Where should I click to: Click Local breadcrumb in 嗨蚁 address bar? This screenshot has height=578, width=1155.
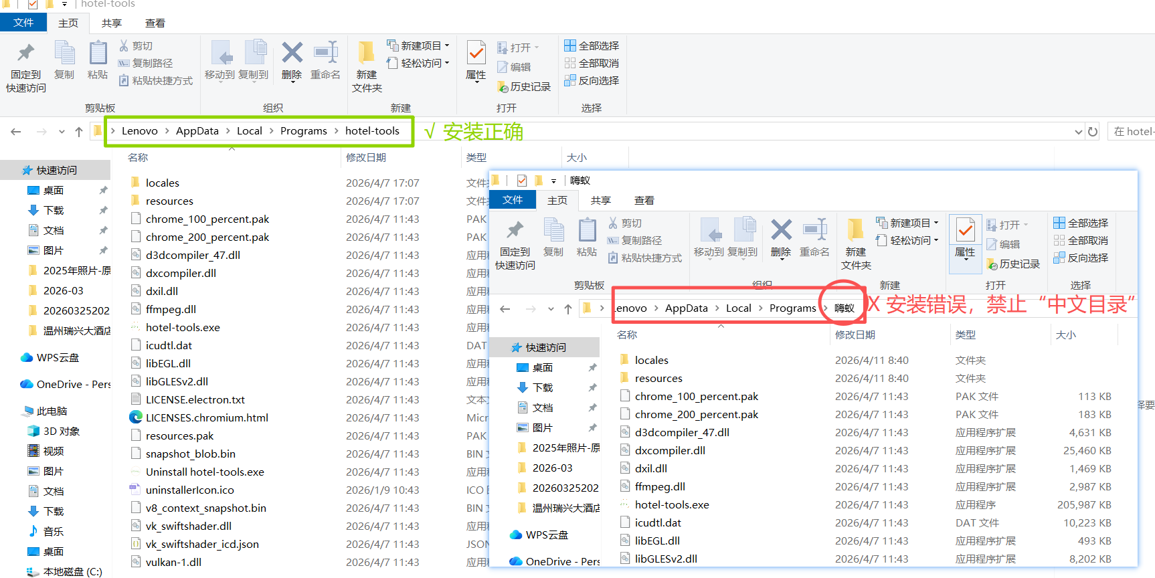pyautogui.click(x=739, y=308)
